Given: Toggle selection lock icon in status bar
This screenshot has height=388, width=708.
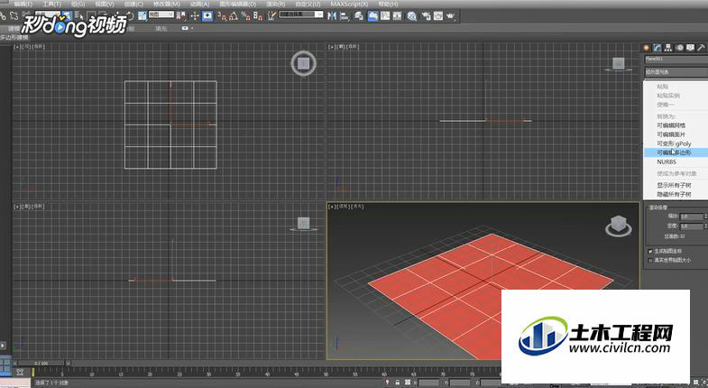Looking at the screenshot, I should pyautogui.click(x=398, y=382).
